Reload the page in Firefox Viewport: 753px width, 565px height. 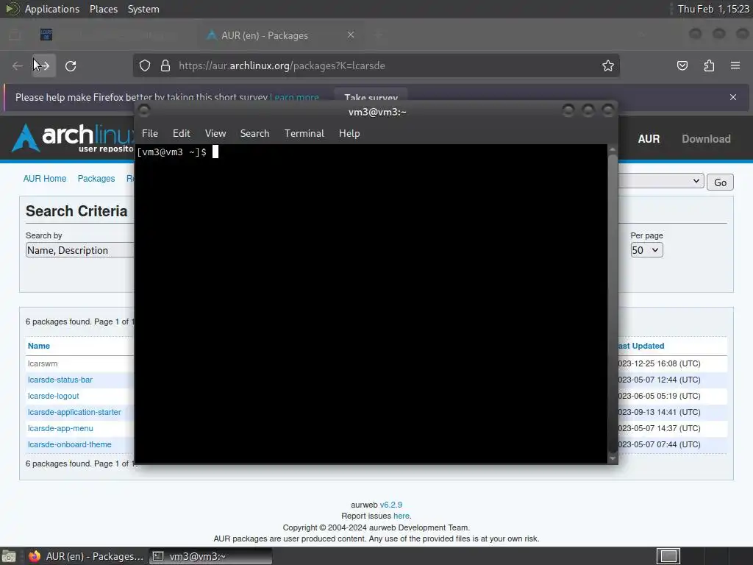pos(71,65)
